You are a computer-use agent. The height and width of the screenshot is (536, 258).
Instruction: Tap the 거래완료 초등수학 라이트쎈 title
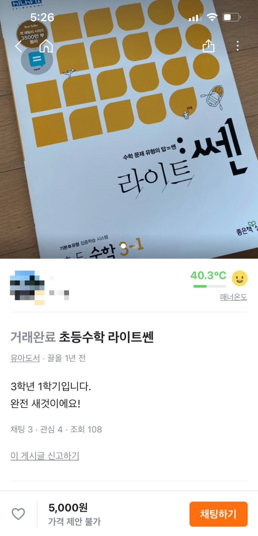tap(82, 337)
